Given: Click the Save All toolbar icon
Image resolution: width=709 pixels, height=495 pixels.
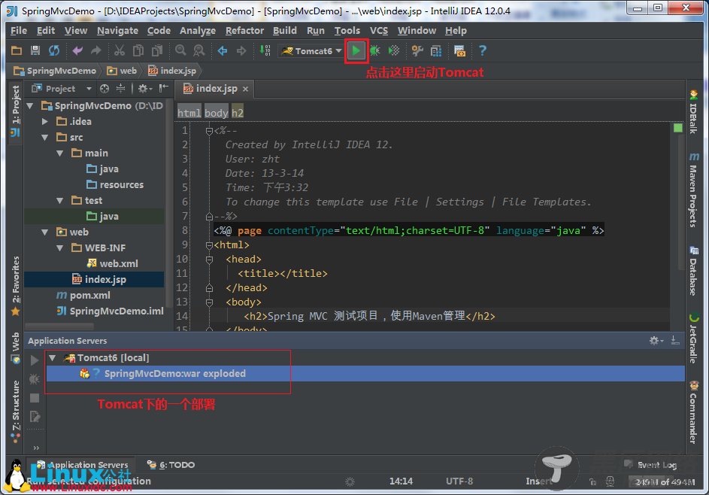Looking at the screenshot, I should [35, 50].
